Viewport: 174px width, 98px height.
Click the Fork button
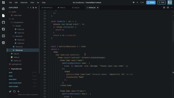(161, 2)
